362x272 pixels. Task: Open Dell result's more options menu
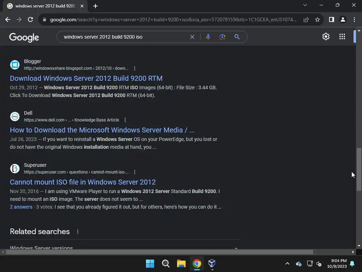(125, 120)
